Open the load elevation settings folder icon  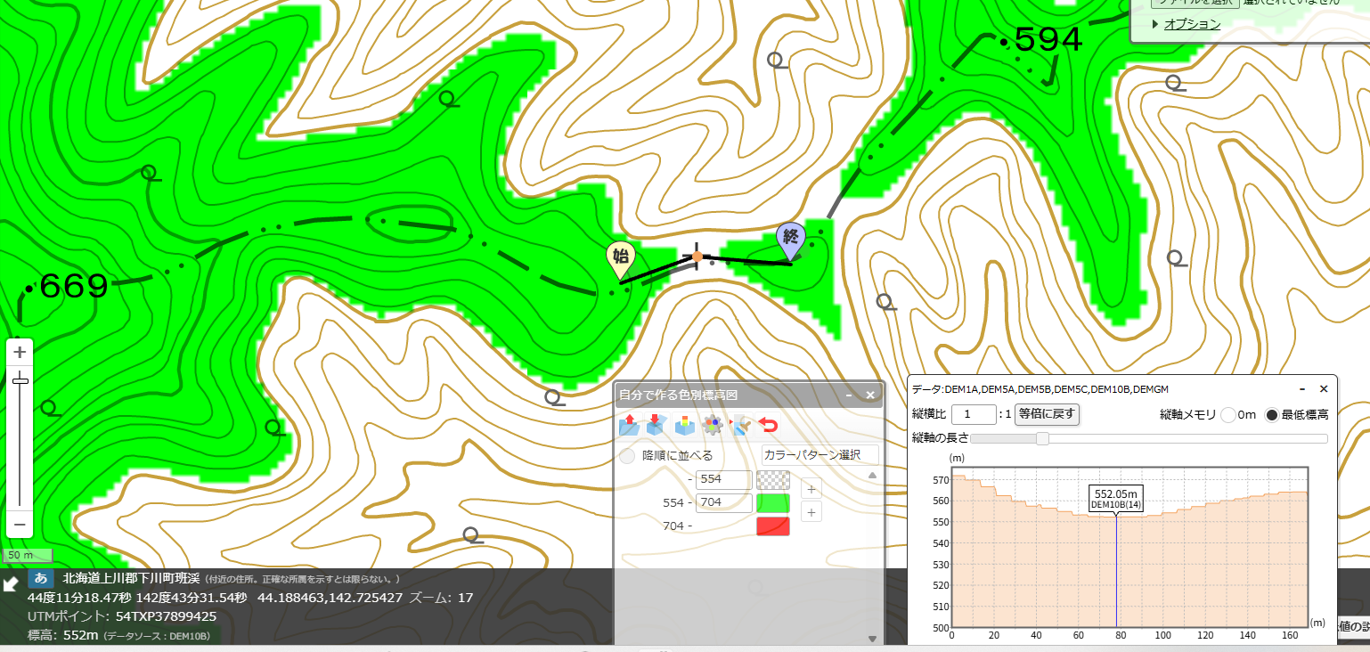pos(629,425)
